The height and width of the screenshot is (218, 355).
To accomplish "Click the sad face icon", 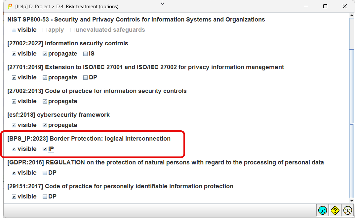I will pyautogui.click(x=347, y=210).
